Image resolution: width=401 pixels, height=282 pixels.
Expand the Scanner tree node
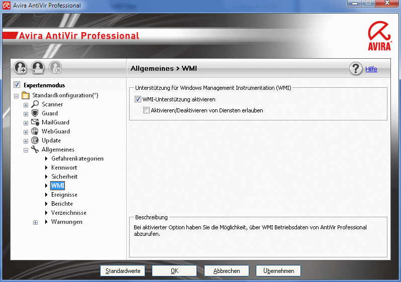click(x=26, y=105)
